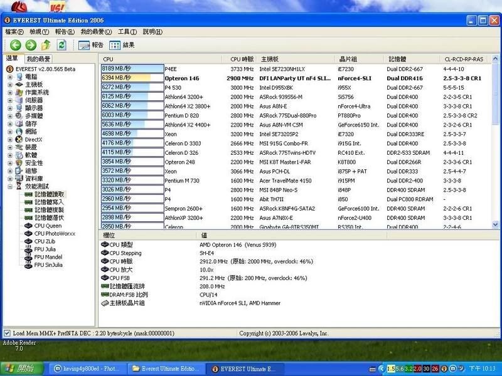Open the 報告 report toolbar button
The width and height of the screenshot is (502, 376).
click(x=91, y=45)
